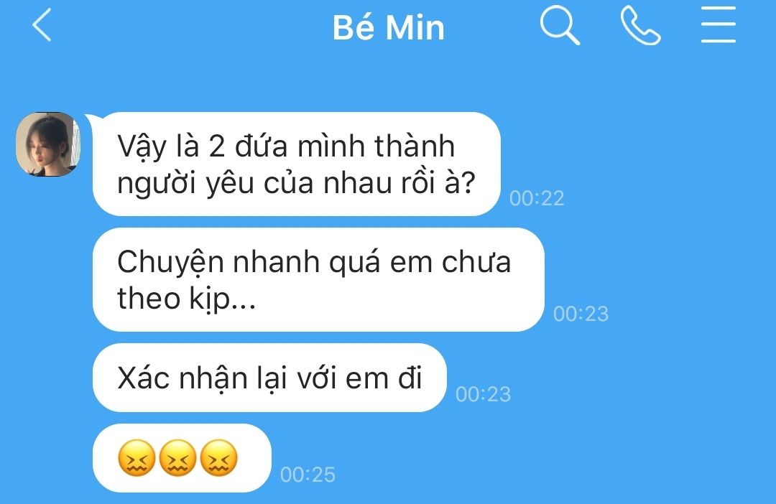This screenshot has height=504, width=776.
Task: Open the Bé Min chat title
Action: [389, 27]
